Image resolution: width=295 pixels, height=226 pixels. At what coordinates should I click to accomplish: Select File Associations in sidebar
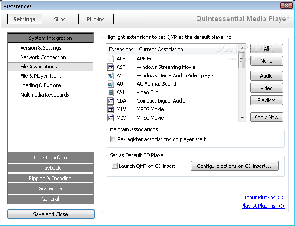[x=51, y=67]
